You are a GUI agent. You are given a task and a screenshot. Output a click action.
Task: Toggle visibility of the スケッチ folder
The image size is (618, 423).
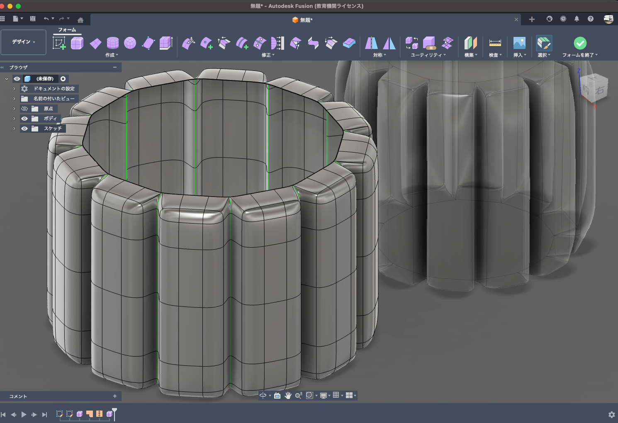[24, 129]
